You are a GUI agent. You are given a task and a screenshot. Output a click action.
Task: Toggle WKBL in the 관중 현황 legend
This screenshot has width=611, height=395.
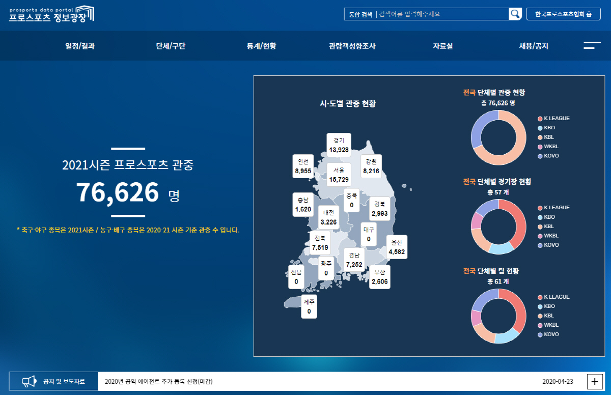pyautogui.click(x=548, y=147)
